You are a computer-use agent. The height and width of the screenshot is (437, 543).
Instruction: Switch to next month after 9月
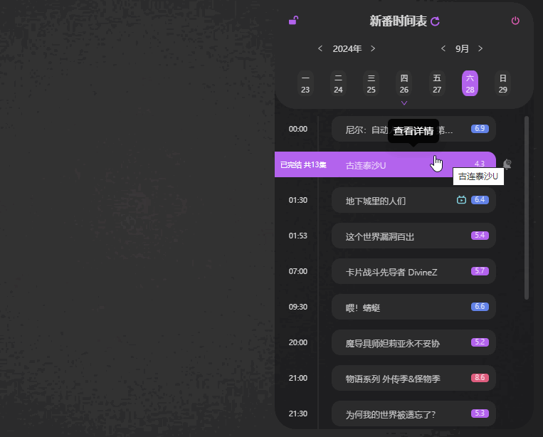pyautogui.click(x=480, y=48)
